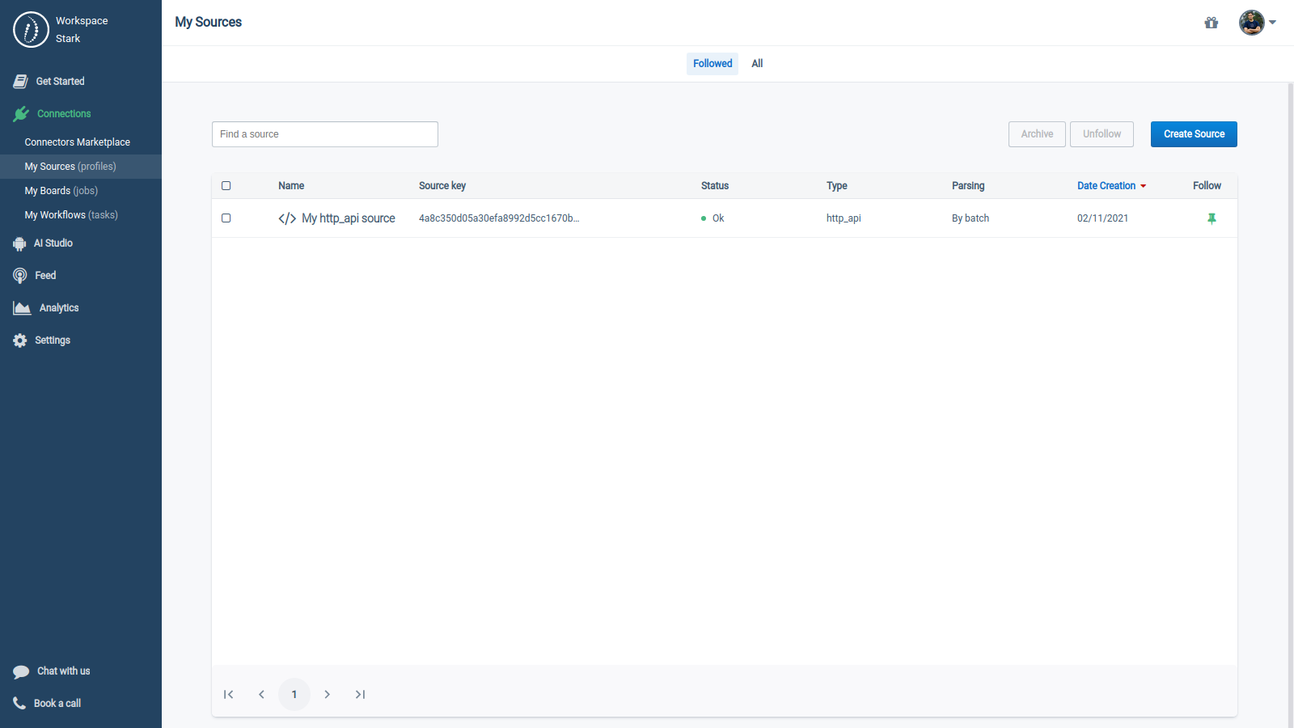Open My Workflows (tasks) in sidebar

pyautogui.click(x=71, y=215)
